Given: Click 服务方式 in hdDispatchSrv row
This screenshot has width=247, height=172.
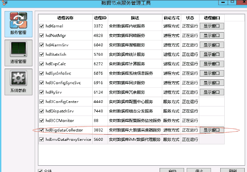Looking at the screenshot, I should (171, 111).
